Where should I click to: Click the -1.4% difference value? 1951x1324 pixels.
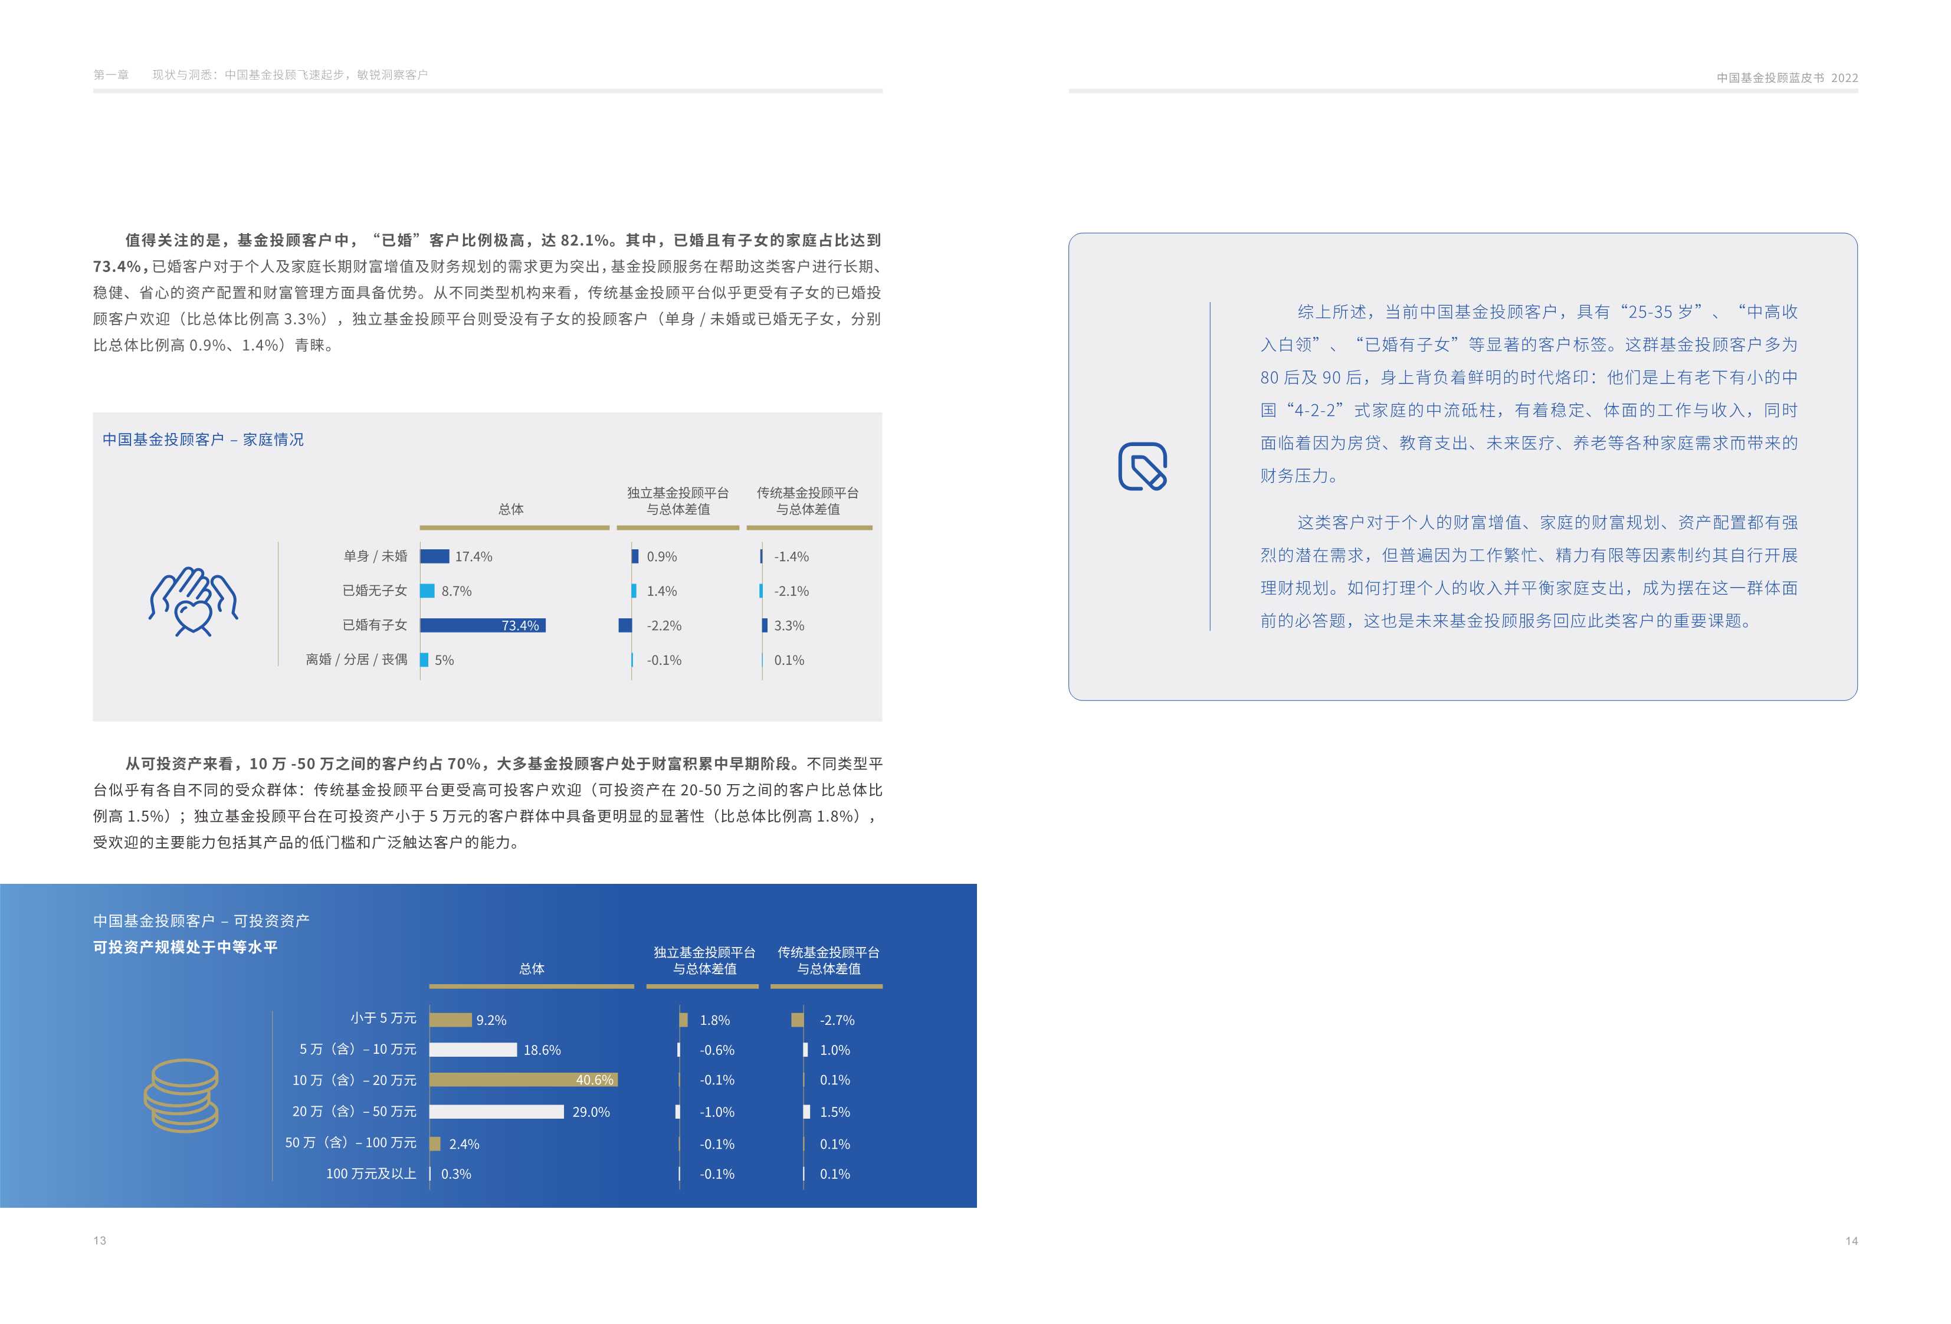pyautogui.click(x=792, y=556)
